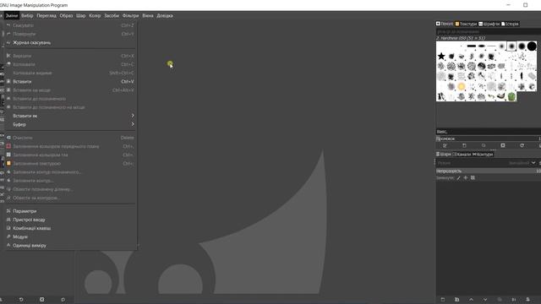541x304 pixels.
Task: Open the Фільтри menu
Action: (x=130, y=15)
